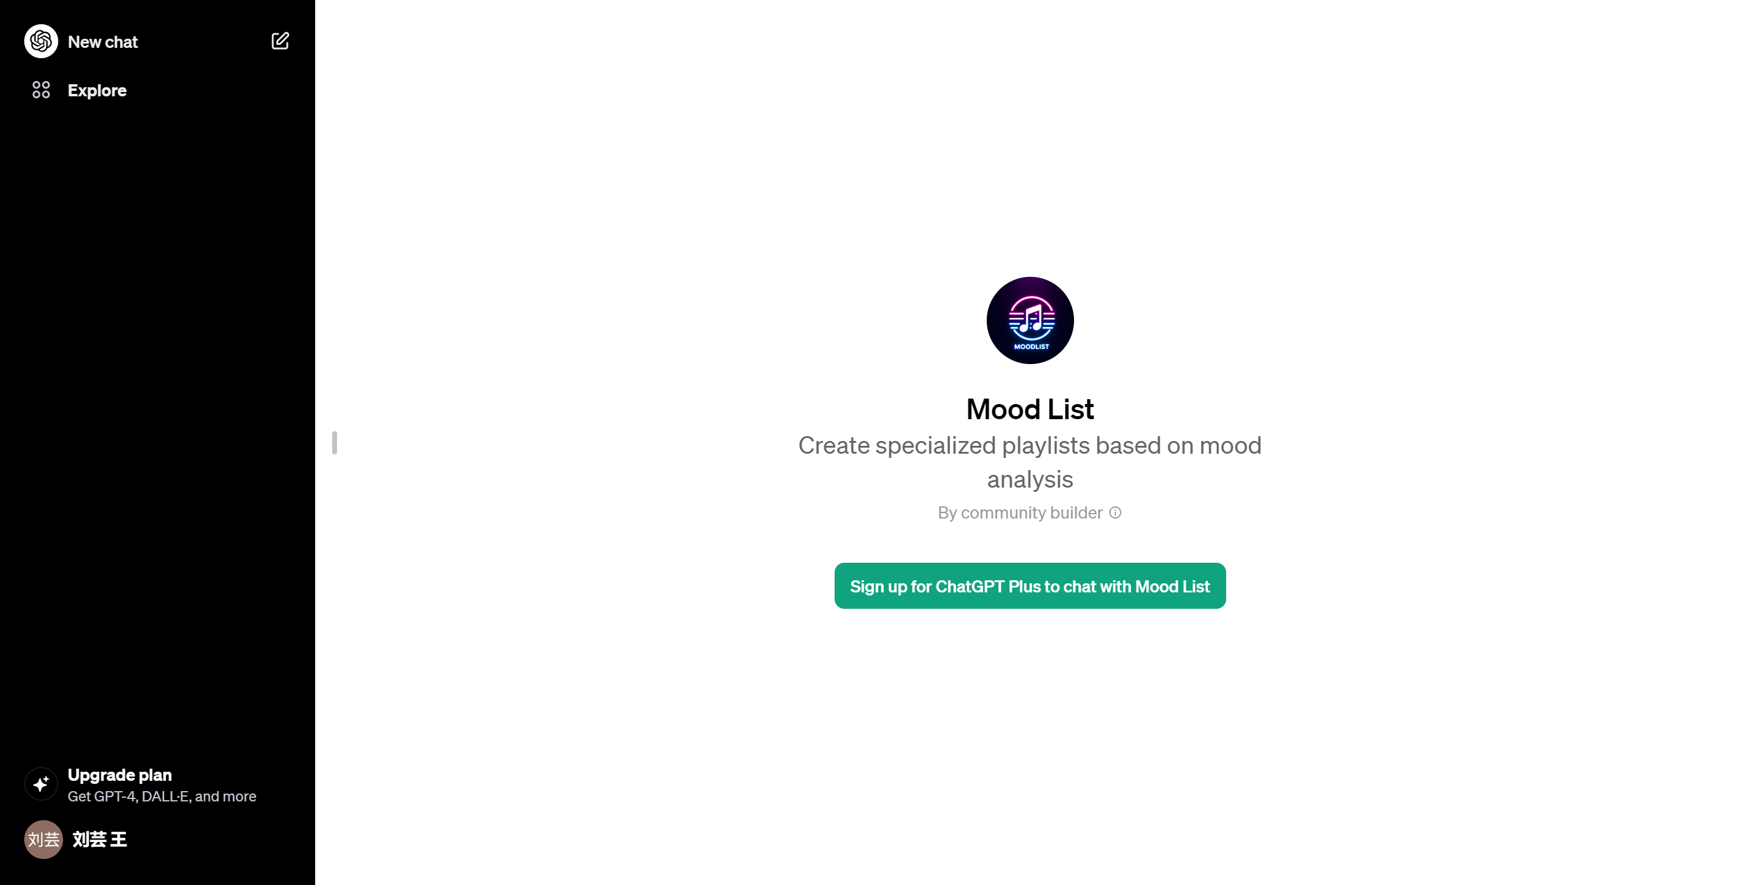Screen dimensions: 1745x885
Task: Select the New chat label
Action: [102, 42]
